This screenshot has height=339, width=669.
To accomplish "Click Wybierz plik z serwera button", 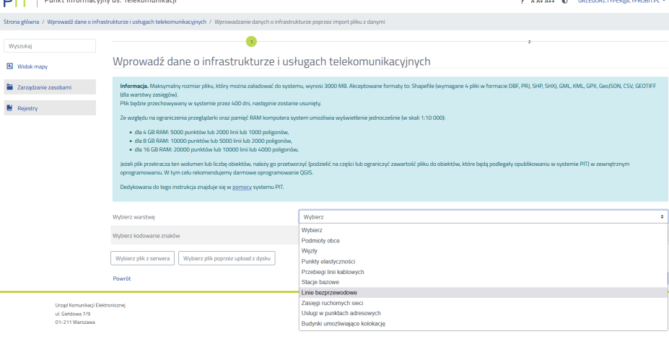I will 142,258.
